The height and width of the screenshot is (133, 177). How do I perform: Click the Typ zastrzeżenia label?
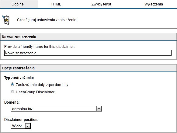[19, 78]
